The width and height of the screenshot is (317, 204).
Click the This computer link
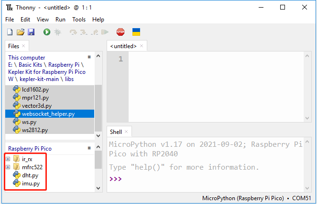tap(26, 58)
